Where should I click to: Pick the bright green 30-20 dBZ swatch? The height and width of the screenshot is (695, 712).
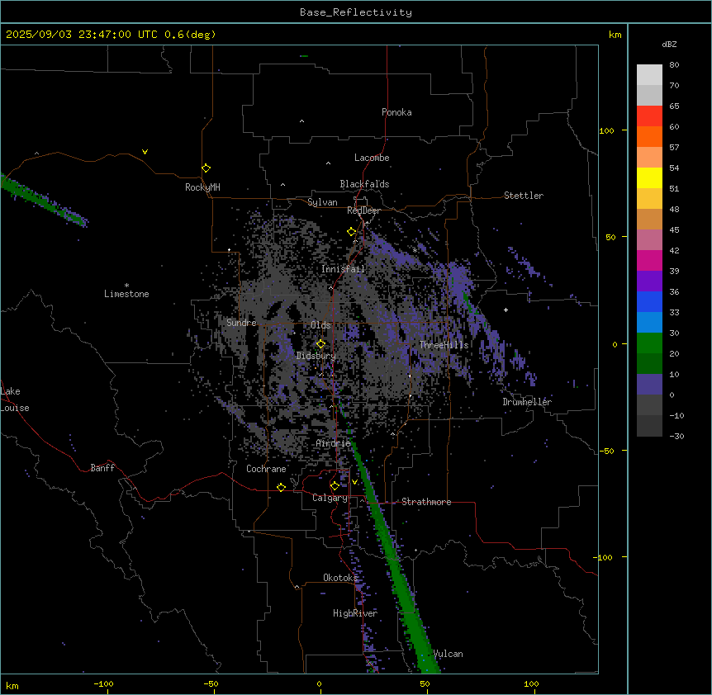[649, 343]
